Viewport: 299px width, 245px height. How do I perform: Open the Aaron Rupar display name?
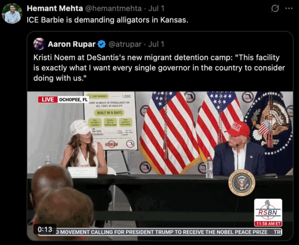coord(71,44)
